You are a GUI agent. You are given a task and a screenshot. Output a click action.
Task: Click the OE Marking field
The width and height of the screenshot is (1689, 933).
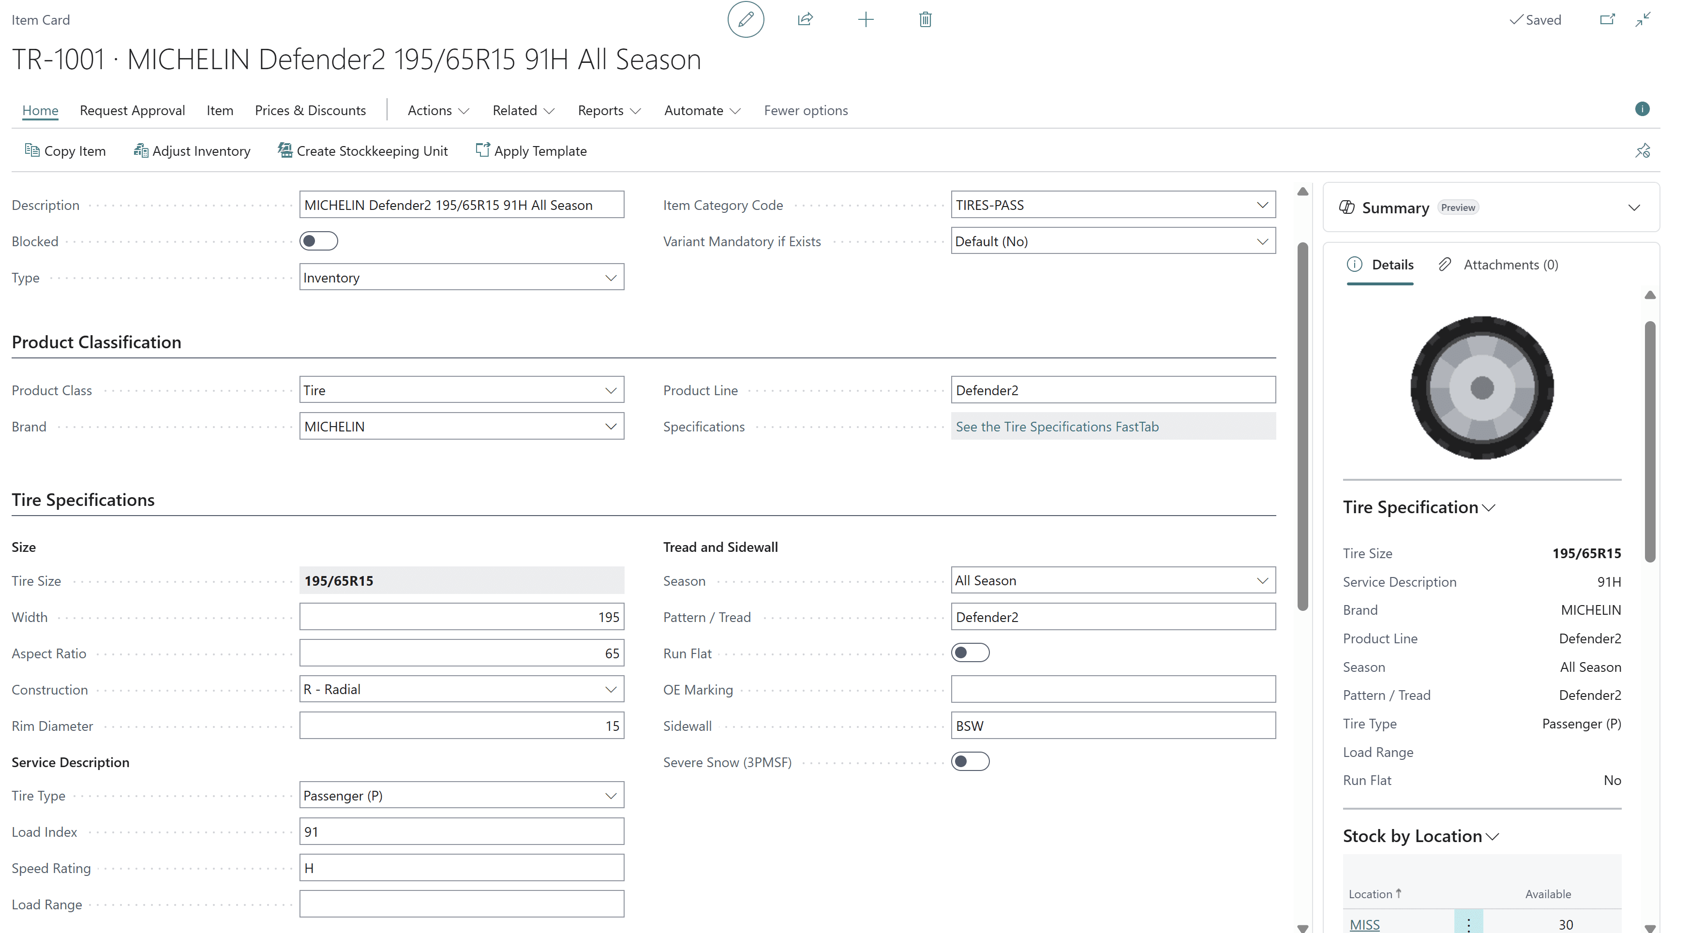[x=1113, y=689]
